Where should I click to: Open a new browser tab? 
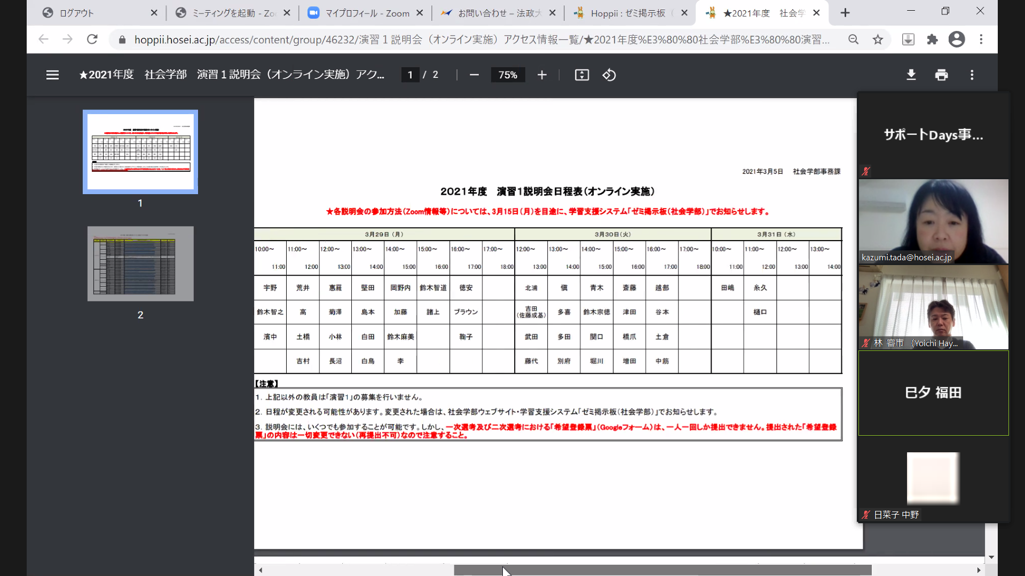click(x=845, y=13)
